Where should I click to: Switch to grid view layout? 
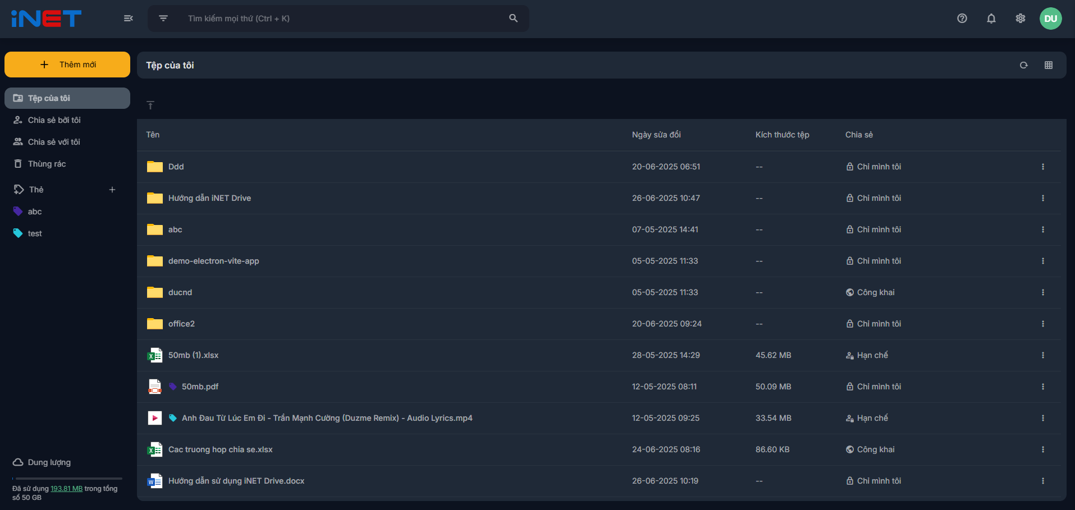pyautogui.click(x=1049, y=65)
